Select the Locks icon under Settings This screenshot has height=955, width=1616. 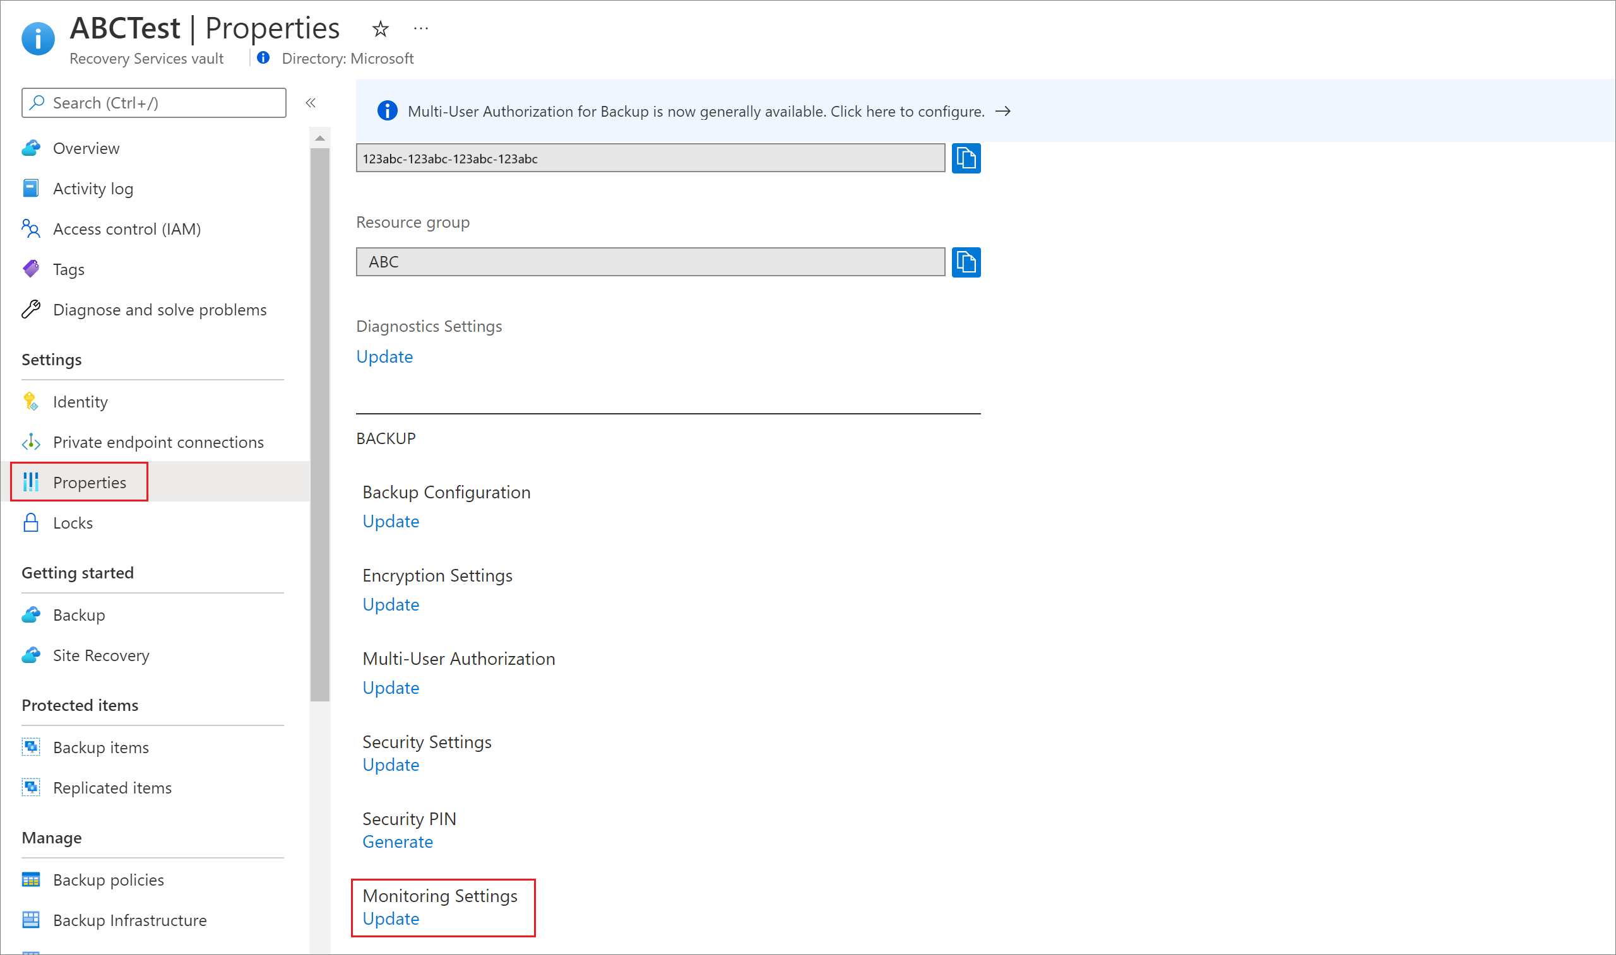coord(31,522)
